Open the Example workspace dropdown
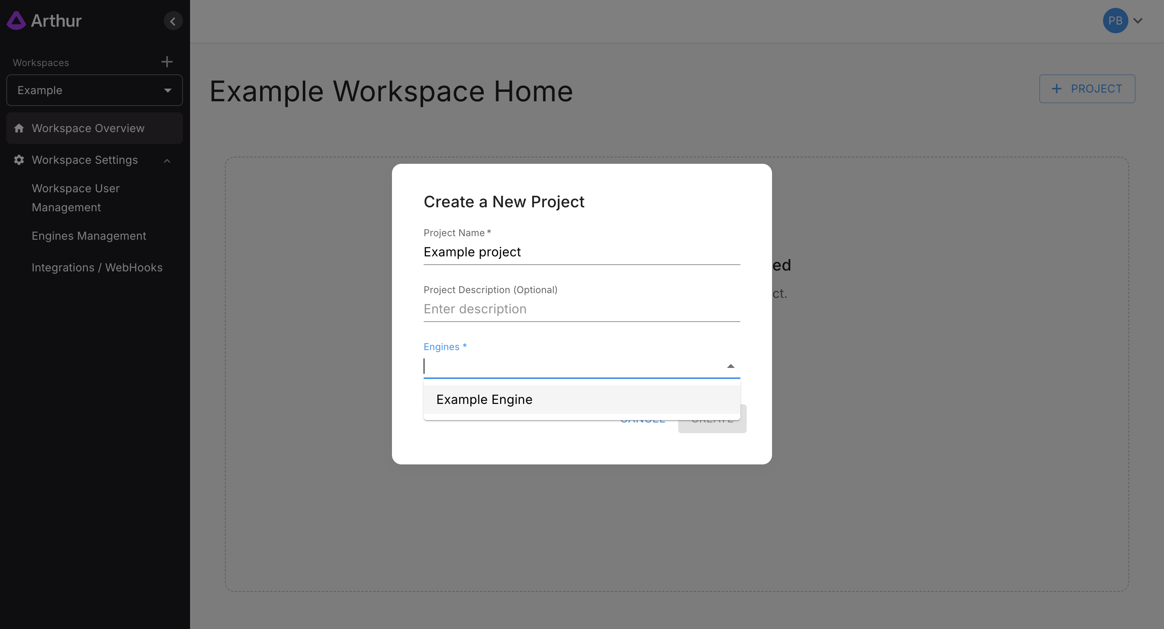This screenshot has width=1164, height=629. 95,90
